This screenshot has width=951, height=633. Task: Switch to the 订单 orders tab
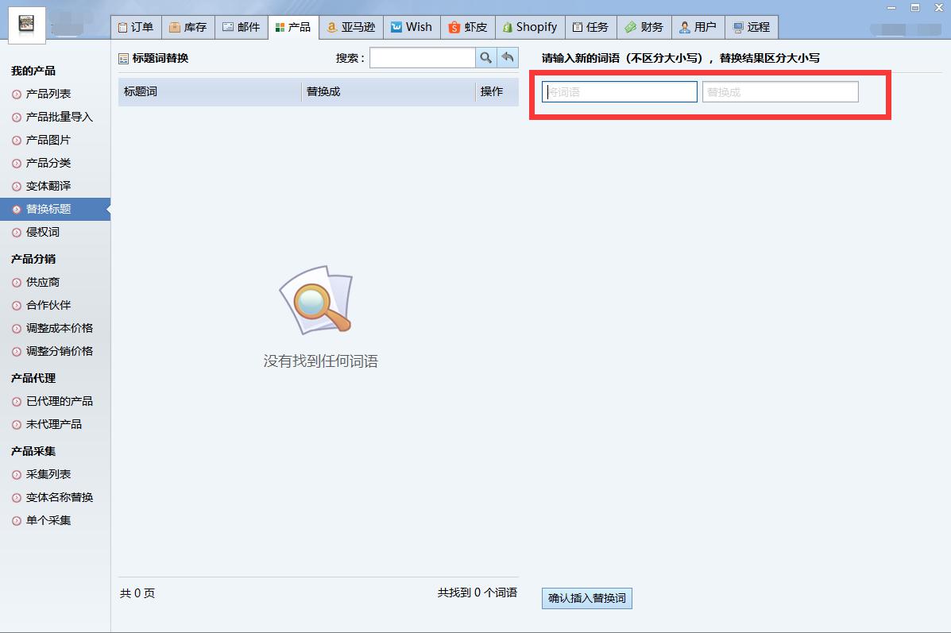pos(136,27)
